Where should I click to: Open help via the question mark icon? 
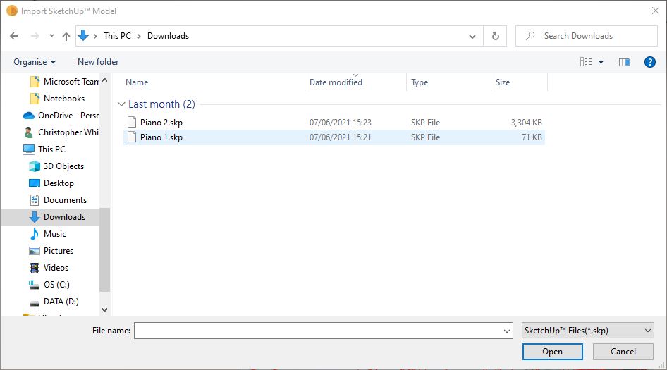[x=649, y=62]
